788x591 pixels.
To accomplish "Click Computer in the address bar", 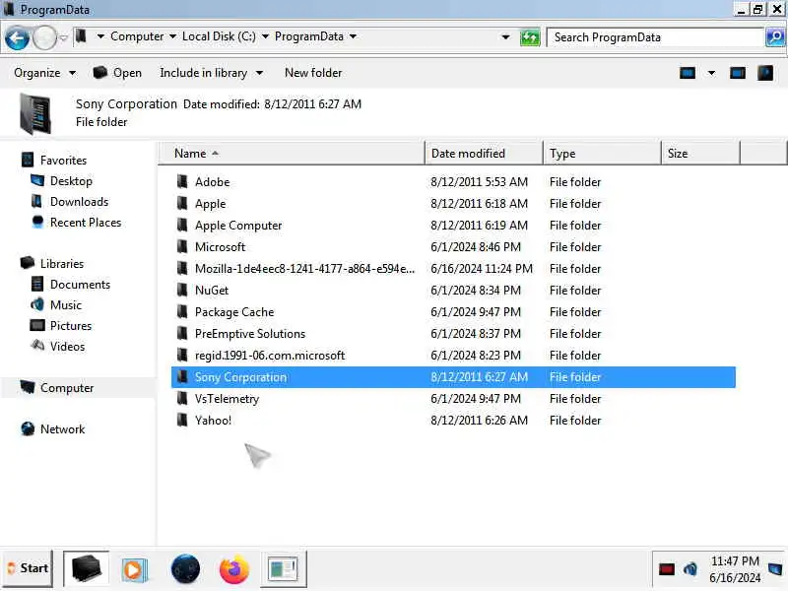I will (137, 36).
